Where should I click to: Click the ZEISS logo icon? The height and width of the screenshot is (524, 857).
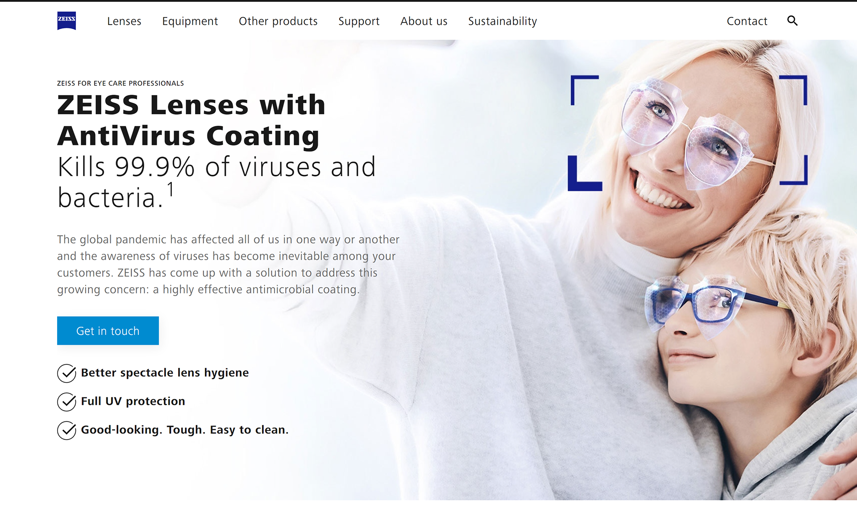(67, 21)
